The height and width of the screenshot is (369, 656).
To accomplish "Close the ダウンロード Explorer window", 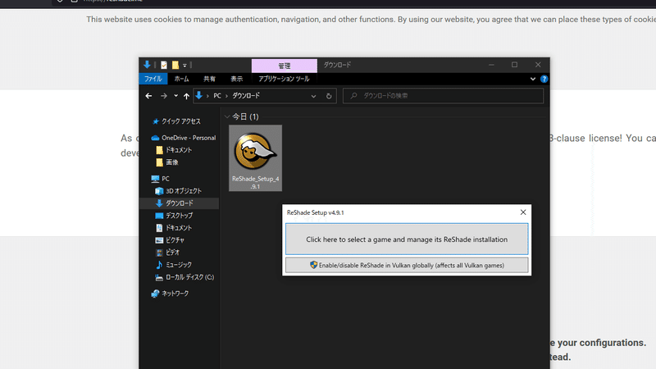I will coord(538,65).
